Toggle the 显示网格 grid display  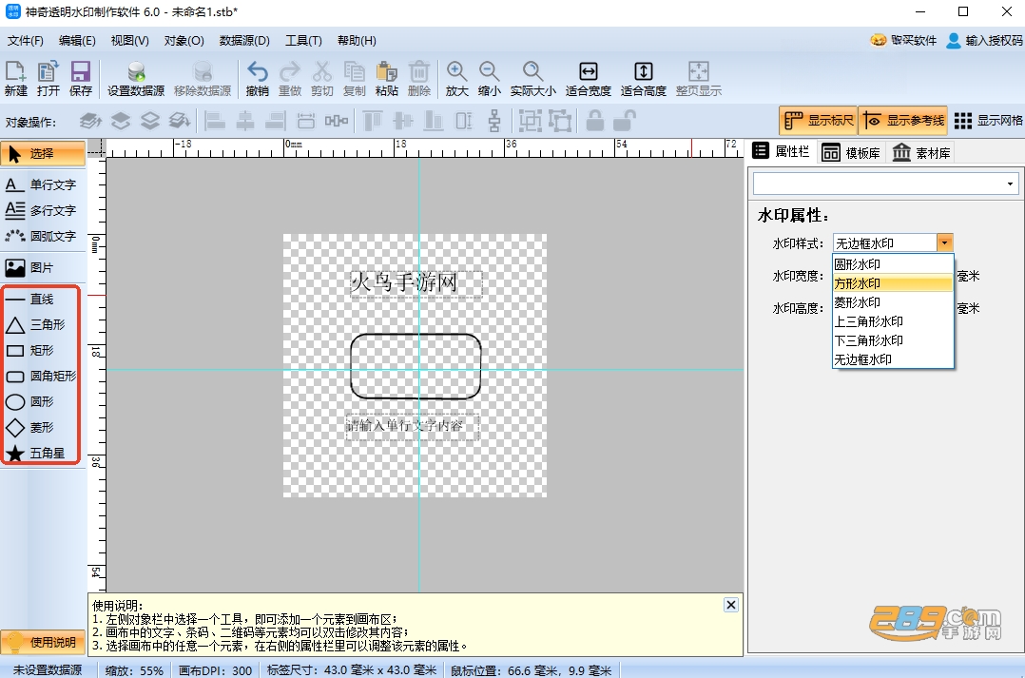coord(988,121)
